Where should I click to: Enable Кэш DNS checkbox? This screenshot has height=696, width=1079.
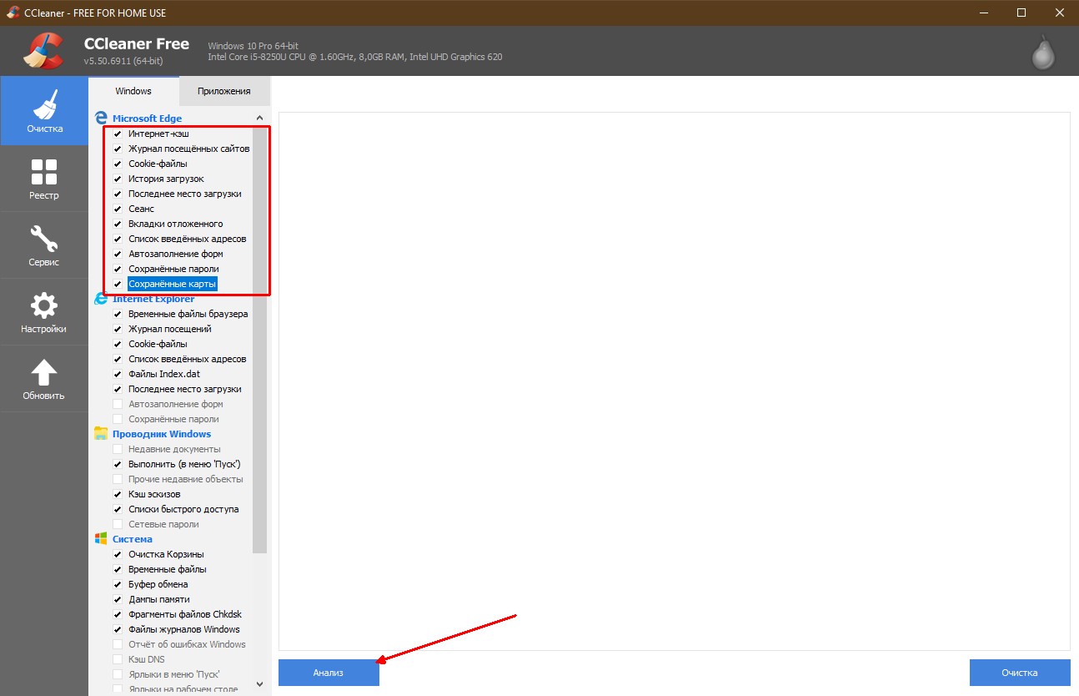pyautogui.click(x=118, y=659)
